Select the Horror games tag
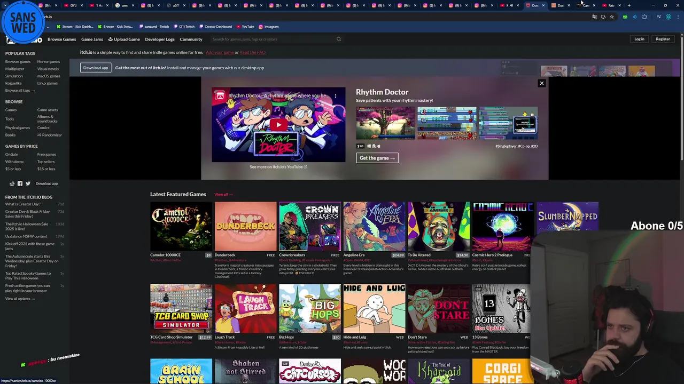This screenshot has width=684, height=384. [49, 62]
